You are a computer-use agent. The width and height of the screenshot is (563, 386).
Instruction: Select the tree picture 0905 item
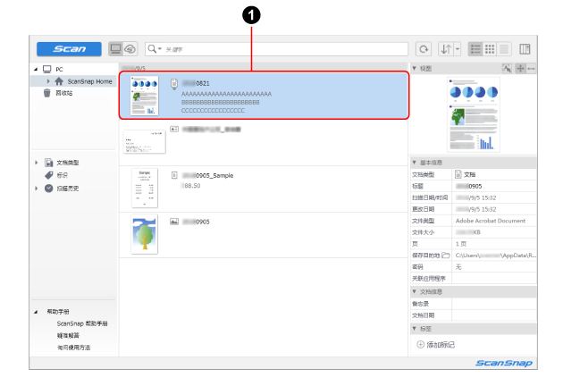click(144, 234)
